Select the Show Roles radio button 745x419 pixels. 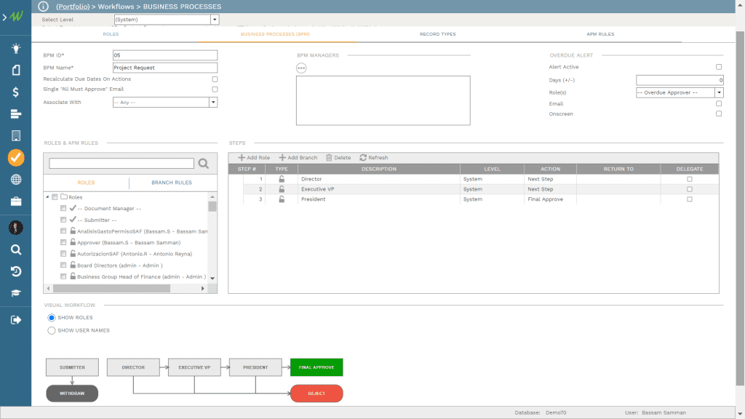(52, 317)
